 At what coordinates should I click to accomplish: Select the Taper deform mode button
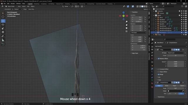click(174, 86)
